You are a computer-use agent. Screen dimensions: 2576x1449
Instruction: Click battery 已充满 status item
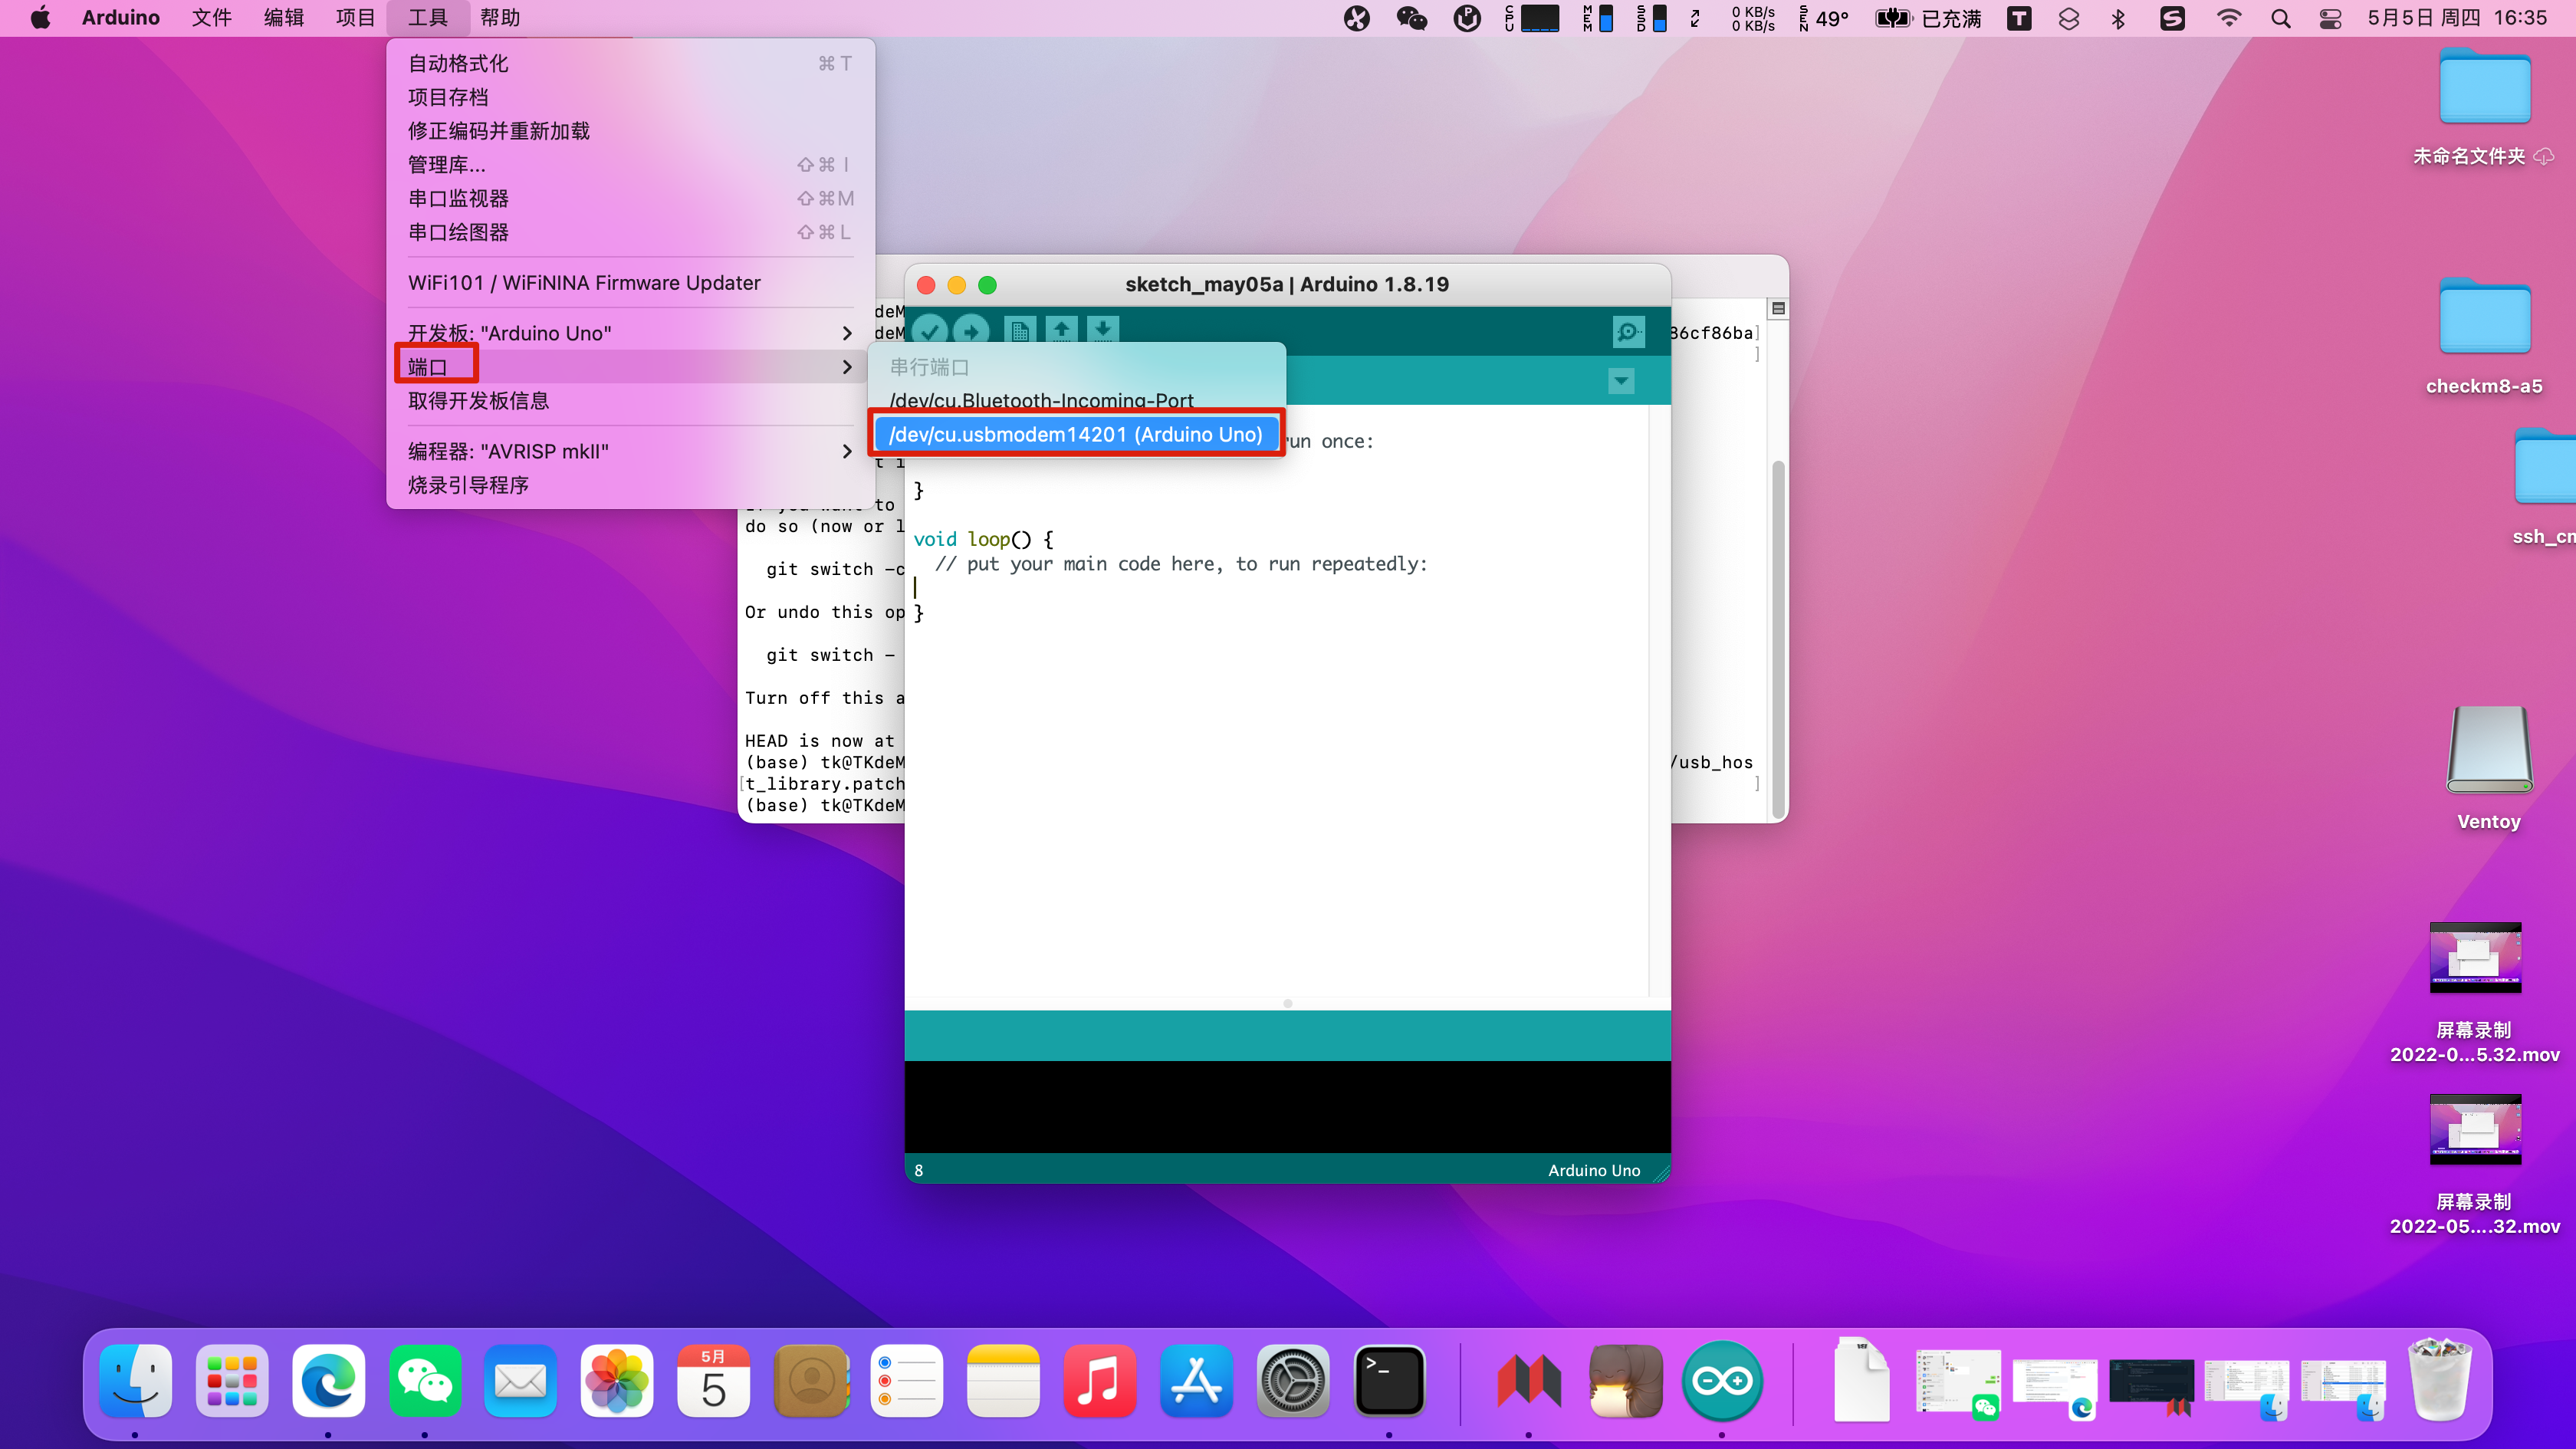click(x=1927, y=18)
